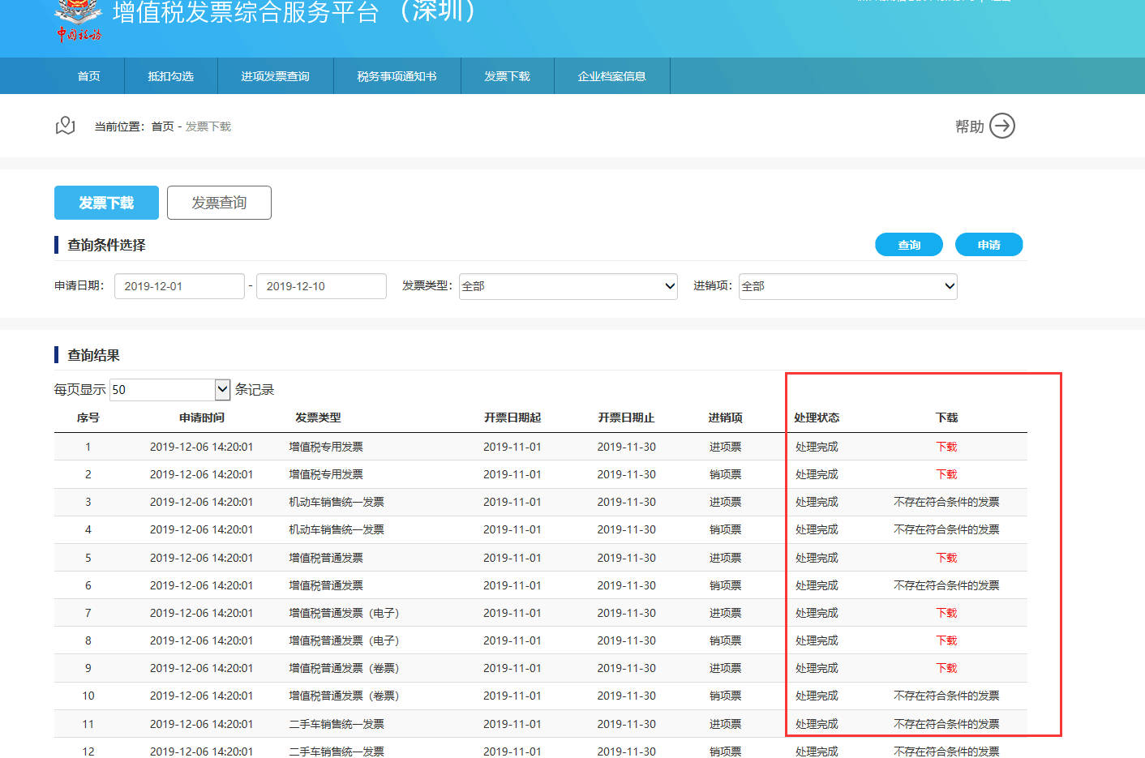Open the 首页 breadcrumb link
Viewport: 1145px width, 758px height.
(161, 126)
